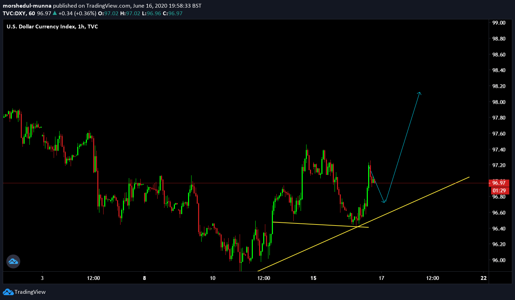Click the date label 8 on time axis

[144, 278]
